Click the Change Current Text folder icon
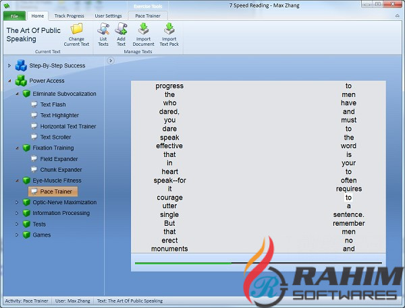Screen dimensions: 405x308 tap(76, 30)
